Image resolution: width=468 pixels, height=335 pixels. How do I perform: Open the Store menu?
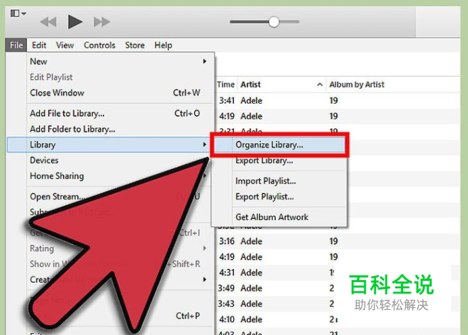tap(135, 45)
